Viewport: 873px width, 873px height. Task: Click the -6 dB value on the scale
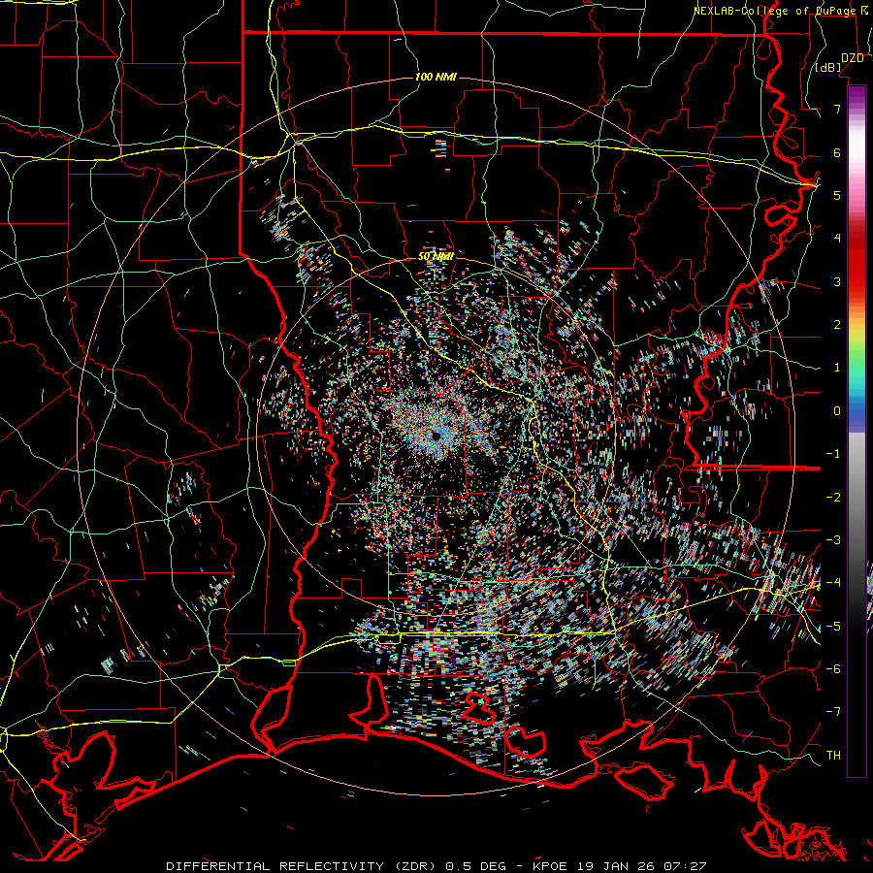click(x=833, y=669)
